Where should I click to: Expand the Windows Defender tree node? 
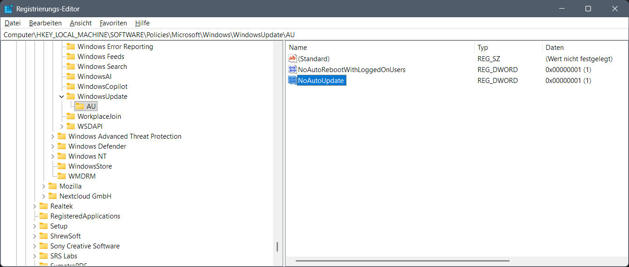tap(53, 146)
